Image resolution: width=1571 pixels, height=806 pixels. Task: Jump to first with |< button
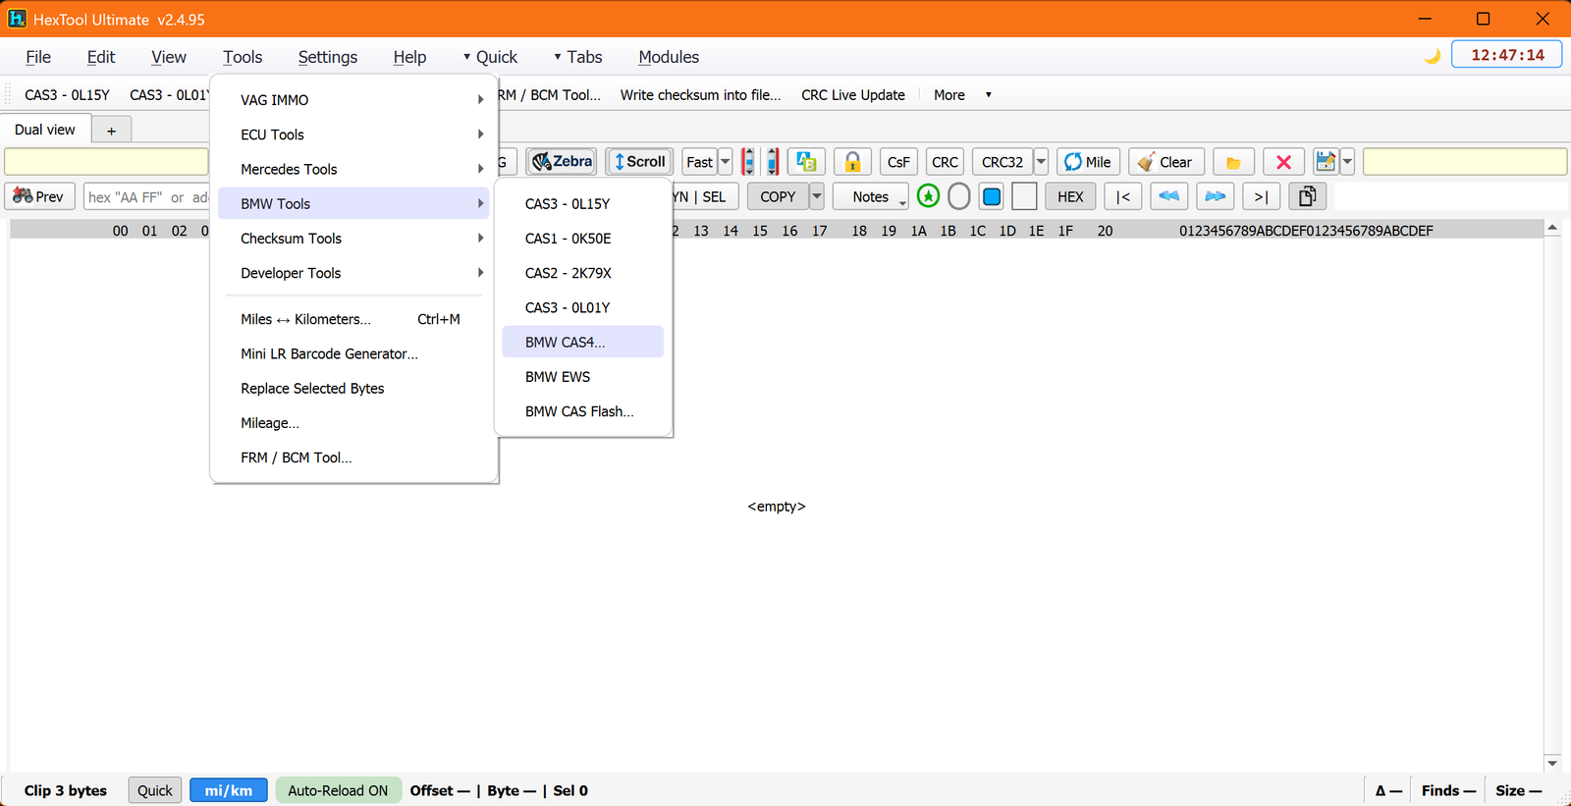tap(1123, 196)
